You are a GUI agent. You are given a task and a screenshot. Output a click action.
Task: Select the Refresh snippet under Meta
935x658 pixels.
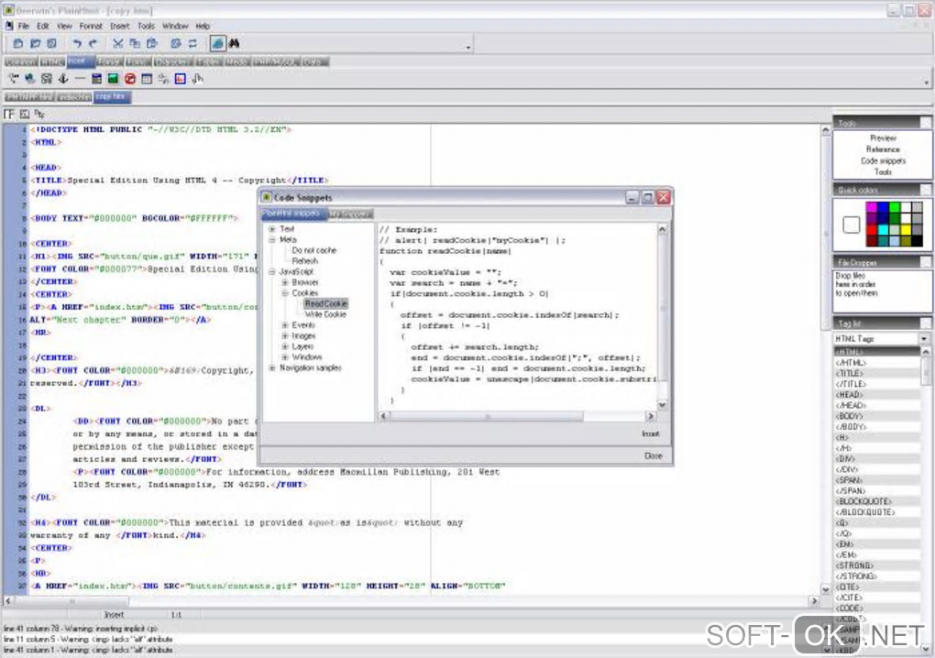click(x=305, y=261)
